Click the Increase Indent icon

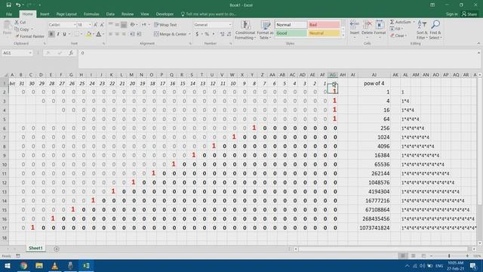(139, 34)
